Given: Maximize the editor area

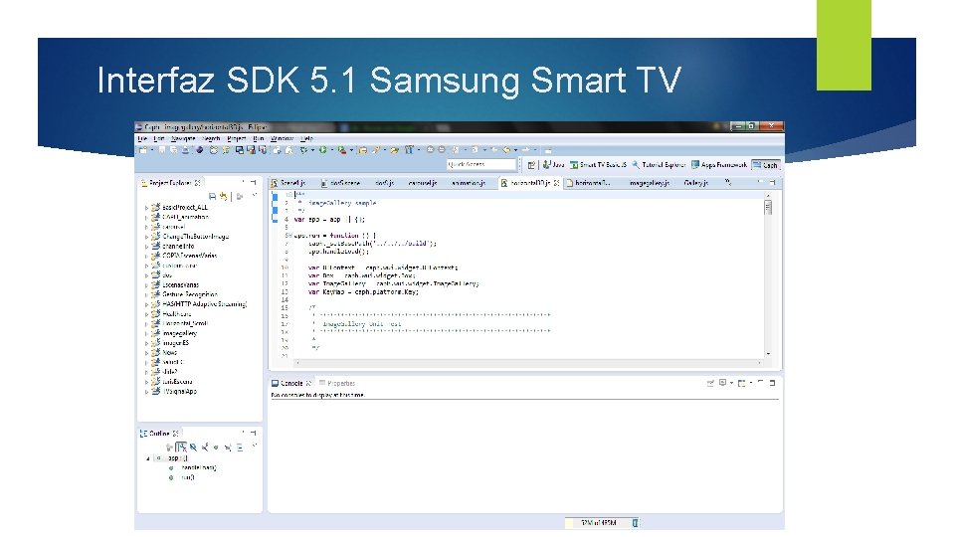Looking at the screenshot, I should coord(772,182).
